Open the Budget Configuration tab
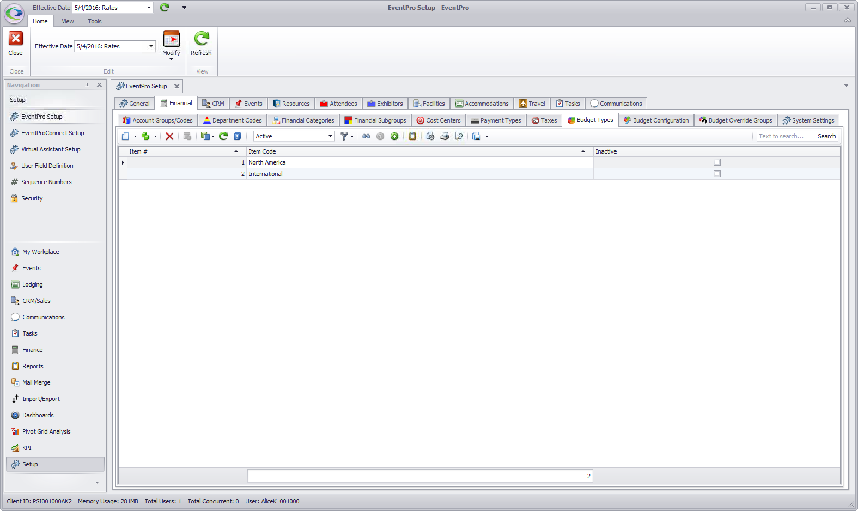Viewport: 858px width, 511px height. pyautogui.click(x=656, y=120)
